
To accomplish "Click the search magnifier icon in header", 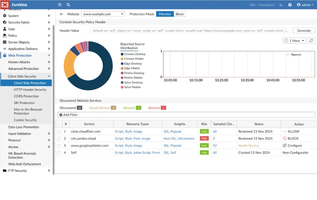I will (x=68, y=5).
